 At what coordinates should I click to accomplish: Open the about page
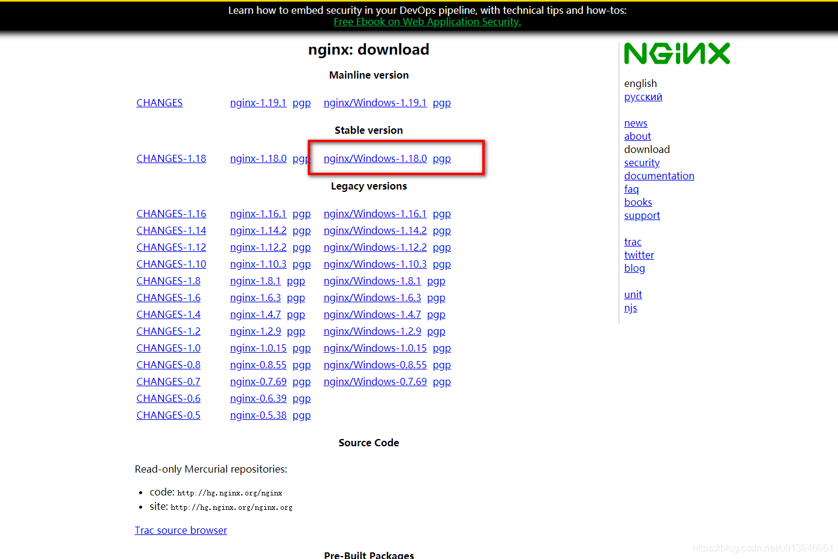pos(637,136)
